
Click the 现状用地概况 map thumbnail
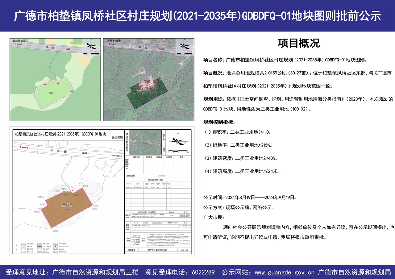(55, 80)
